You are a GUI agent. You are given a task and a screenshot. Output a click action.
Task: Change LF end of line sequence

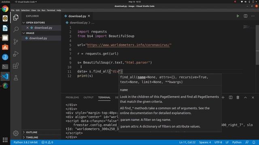tap(227, 142)
